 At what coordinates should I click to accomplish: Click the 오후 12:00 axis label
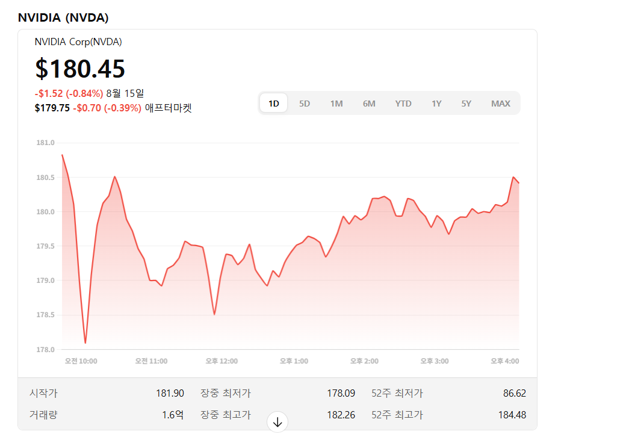tap(222, 361)
